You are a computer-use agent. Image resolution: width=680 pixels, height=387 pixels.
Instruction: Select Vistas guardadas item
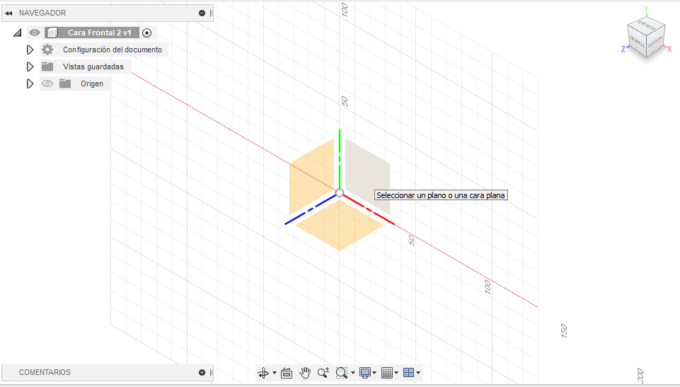point(93,67)
